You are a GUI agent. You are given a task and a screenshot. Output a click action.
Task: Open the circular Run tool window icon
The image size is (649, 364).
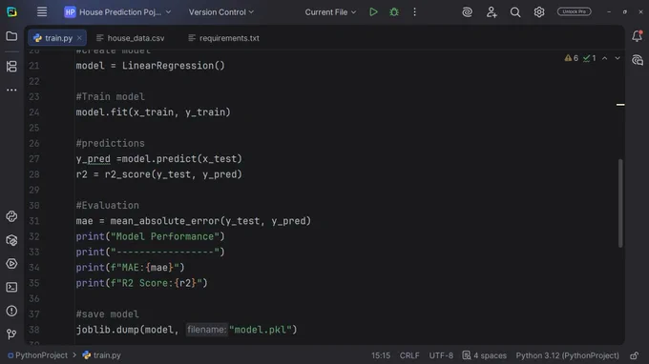click(11, 264)
